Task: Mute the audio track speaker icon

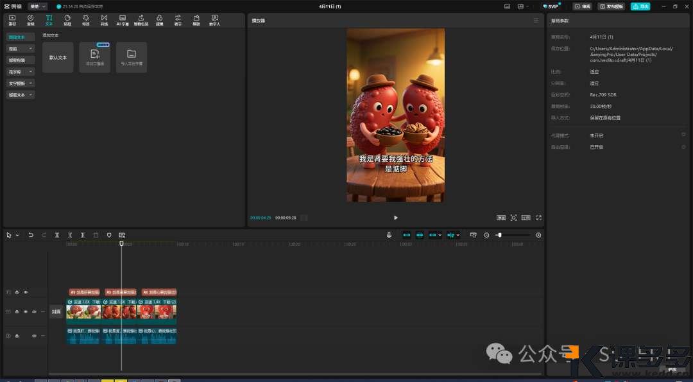Action: 34,336
